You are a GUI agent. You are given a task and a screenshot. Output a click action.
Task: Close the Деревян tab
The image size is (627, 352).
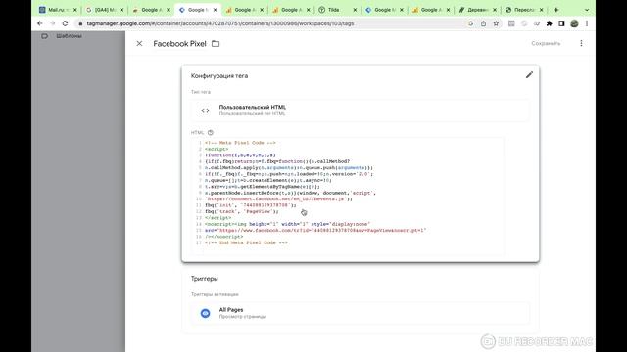495,10
